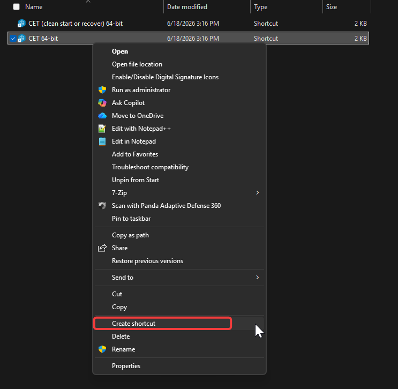Click the CET 64-bit file name text

(x=43, y=39)
